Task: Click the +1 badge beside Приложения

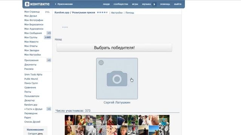Action: [x=49, y=60]
